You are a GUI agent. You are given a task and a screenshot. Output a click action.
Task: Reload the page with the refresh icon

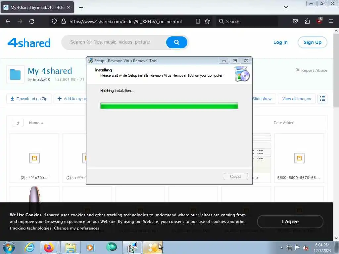coord(32,21)
